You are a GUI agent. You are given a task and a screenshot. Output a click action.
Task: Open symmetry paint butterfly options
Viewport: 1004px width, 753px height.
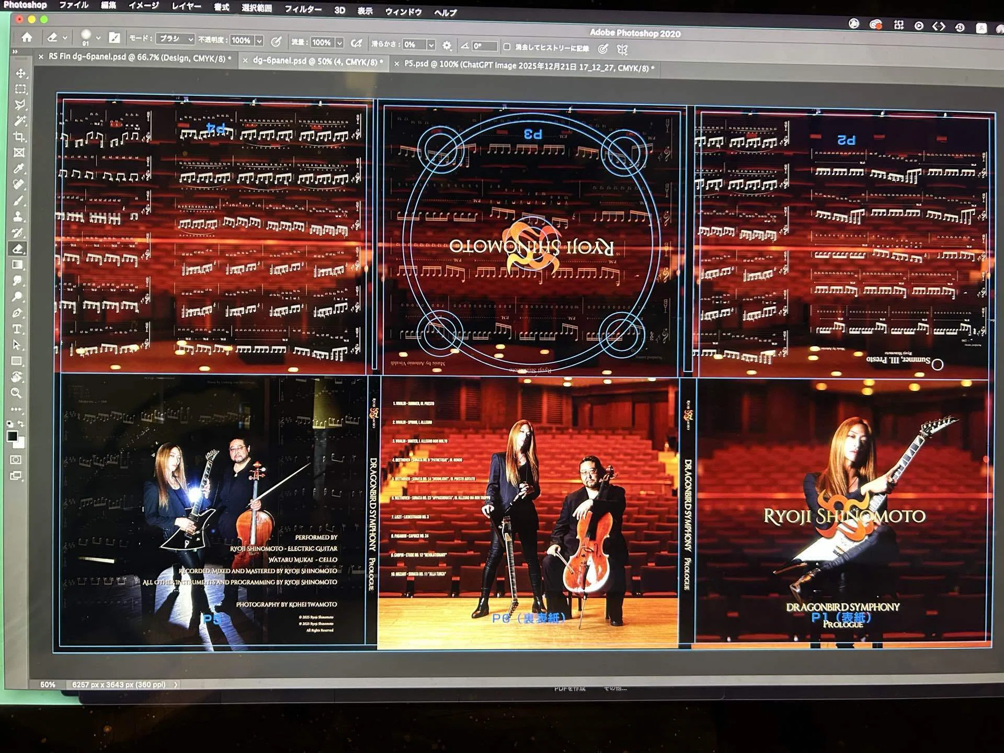coord(622,50)
